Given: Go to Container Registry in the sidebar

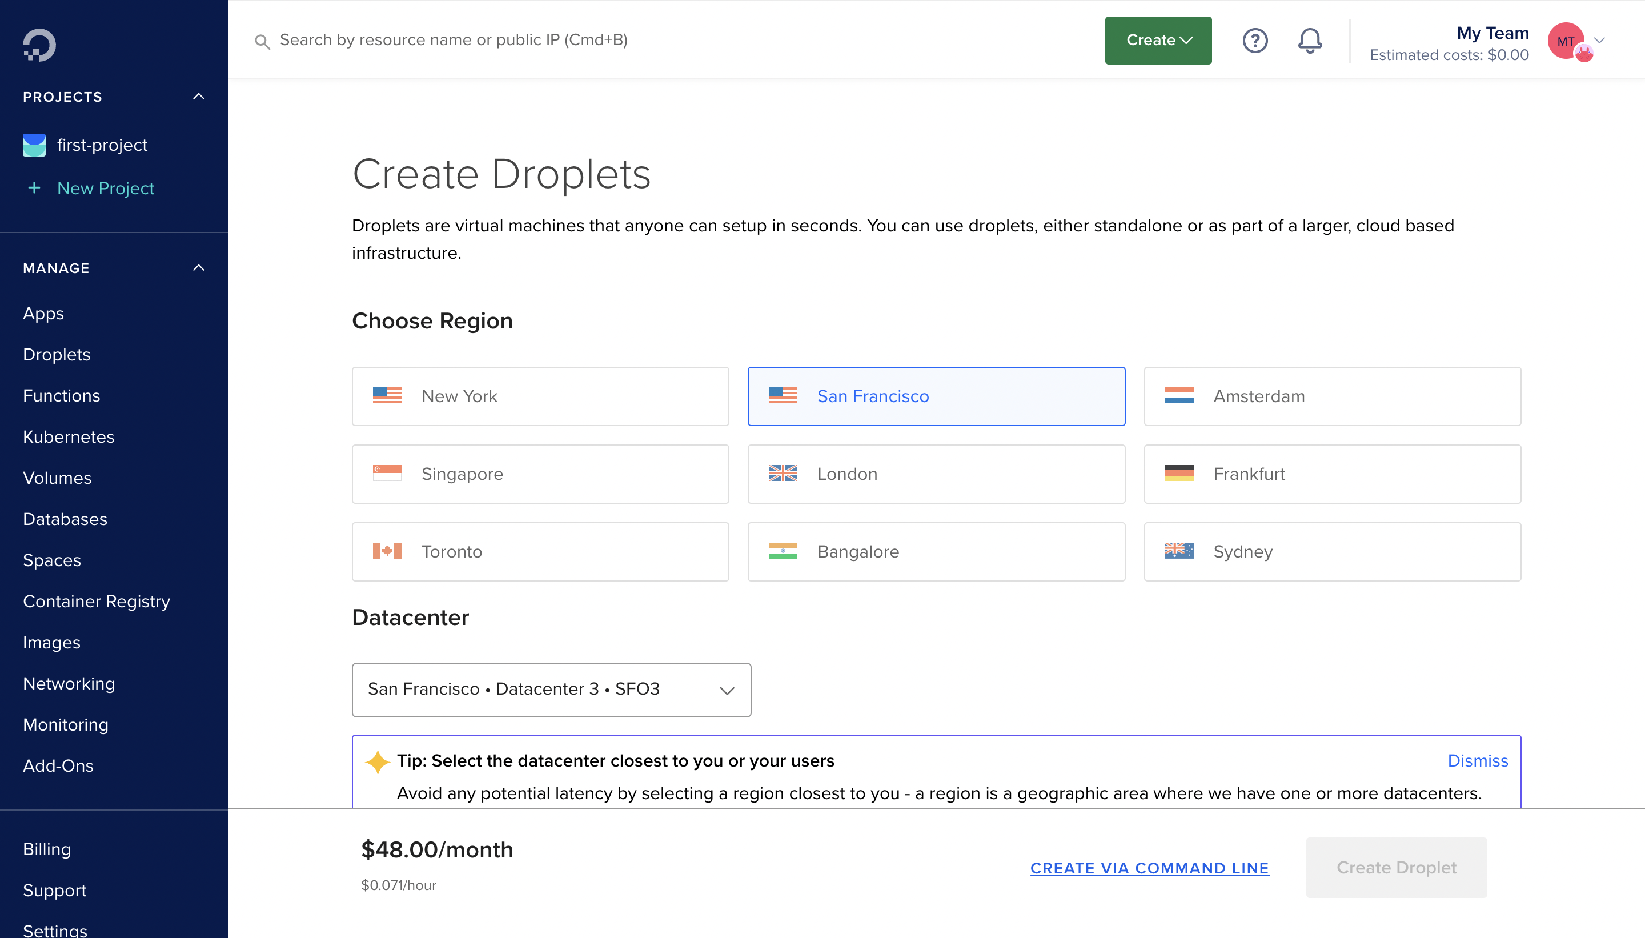Looking at the screenshot, I should [x=97, y=601].
